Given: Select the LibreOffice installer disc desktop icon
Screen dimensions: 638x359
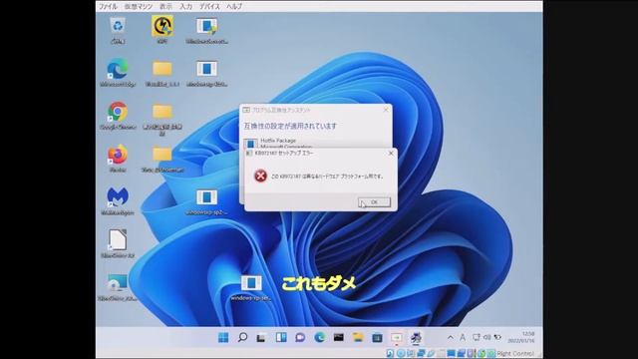Looking at the screenshot, I should (x=118, y=287).
